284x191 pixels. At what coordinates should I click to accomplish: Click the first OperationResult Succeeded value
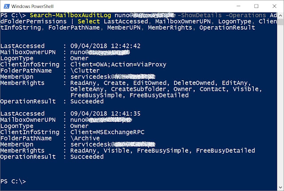87,101
